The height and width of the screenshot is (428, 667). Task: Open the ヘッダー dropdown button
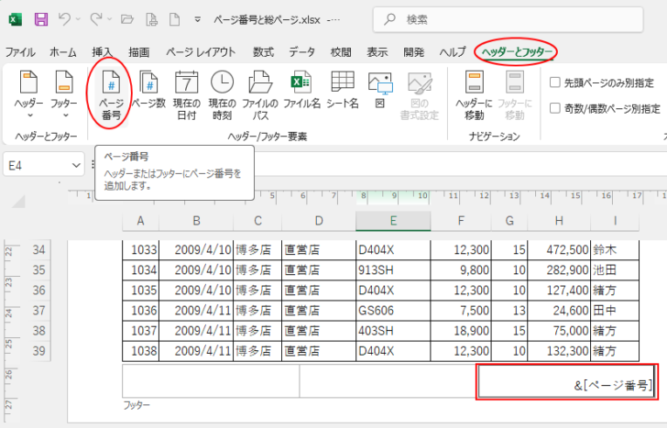pyautogui.click(x=28, y=94)
